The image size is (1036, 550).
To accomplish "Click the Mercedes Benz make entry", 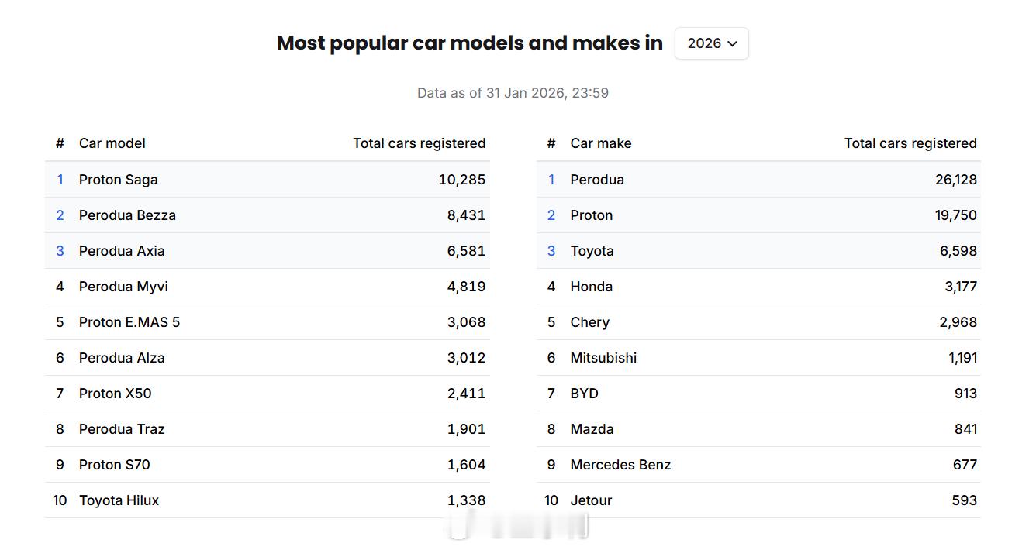I will point(620,465).
